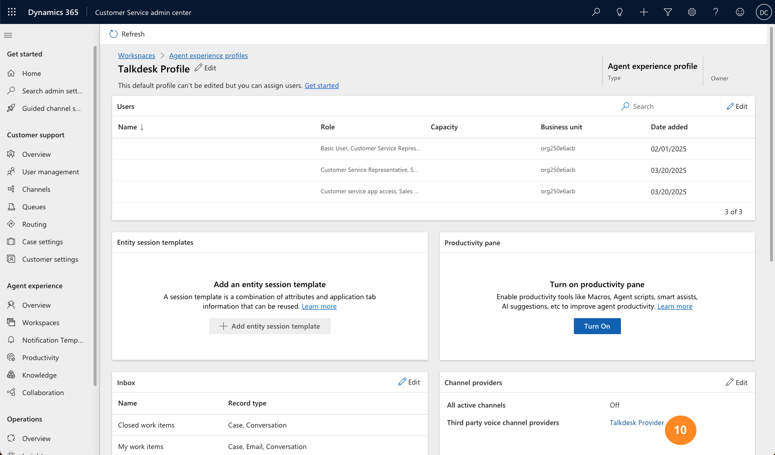Open the Dynamics 365 app launcher grid
This screenshot has width=775, height=455.
pos(12,12)
